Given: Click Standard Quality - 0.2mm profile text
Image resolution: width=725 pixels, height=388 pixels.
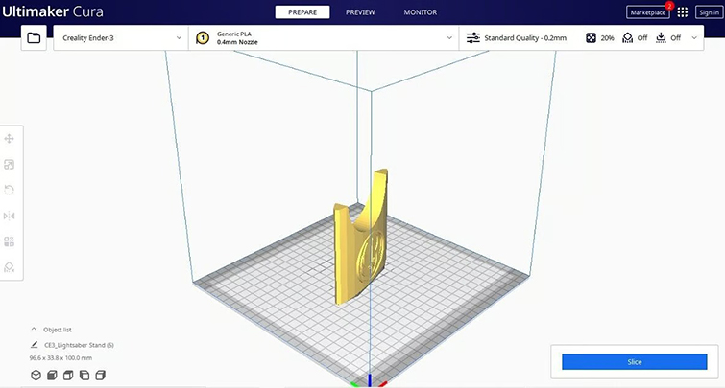Looking at the screenshot, I should tap(525, 37).
